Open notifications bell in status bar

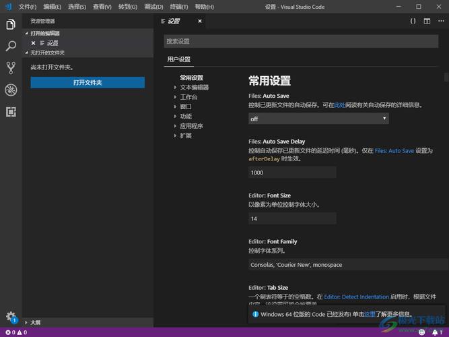(437, 332)
